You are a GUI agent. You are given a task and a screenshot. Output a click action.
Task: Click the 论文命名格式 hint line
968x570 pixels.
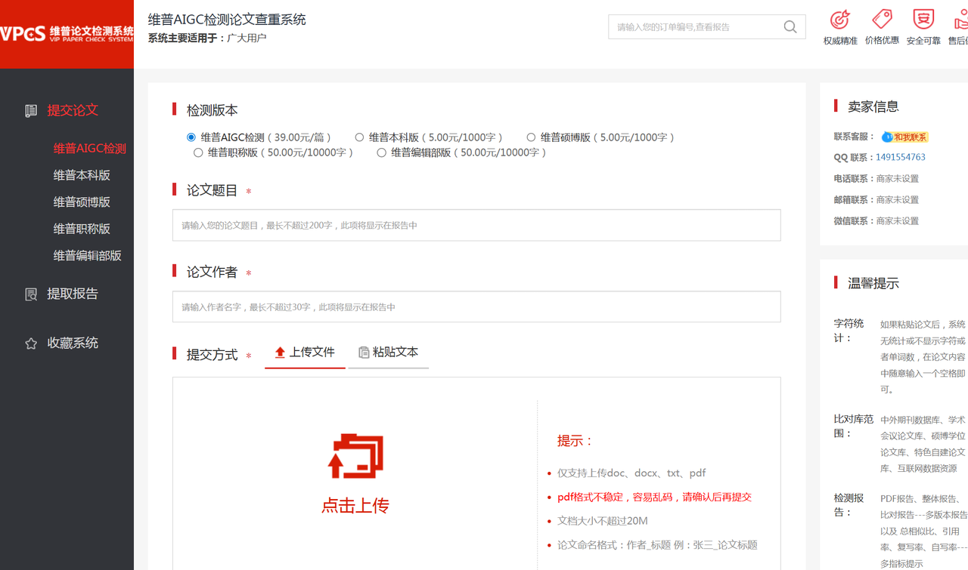(x=657, y=545)
